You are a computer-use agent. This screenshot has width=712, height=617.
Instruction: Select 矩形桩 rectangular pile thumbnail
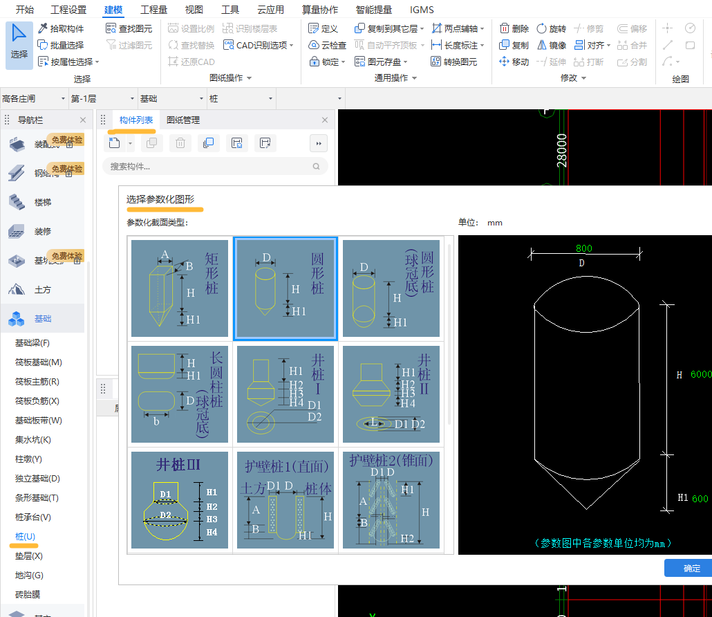click(x=179, y=288)
